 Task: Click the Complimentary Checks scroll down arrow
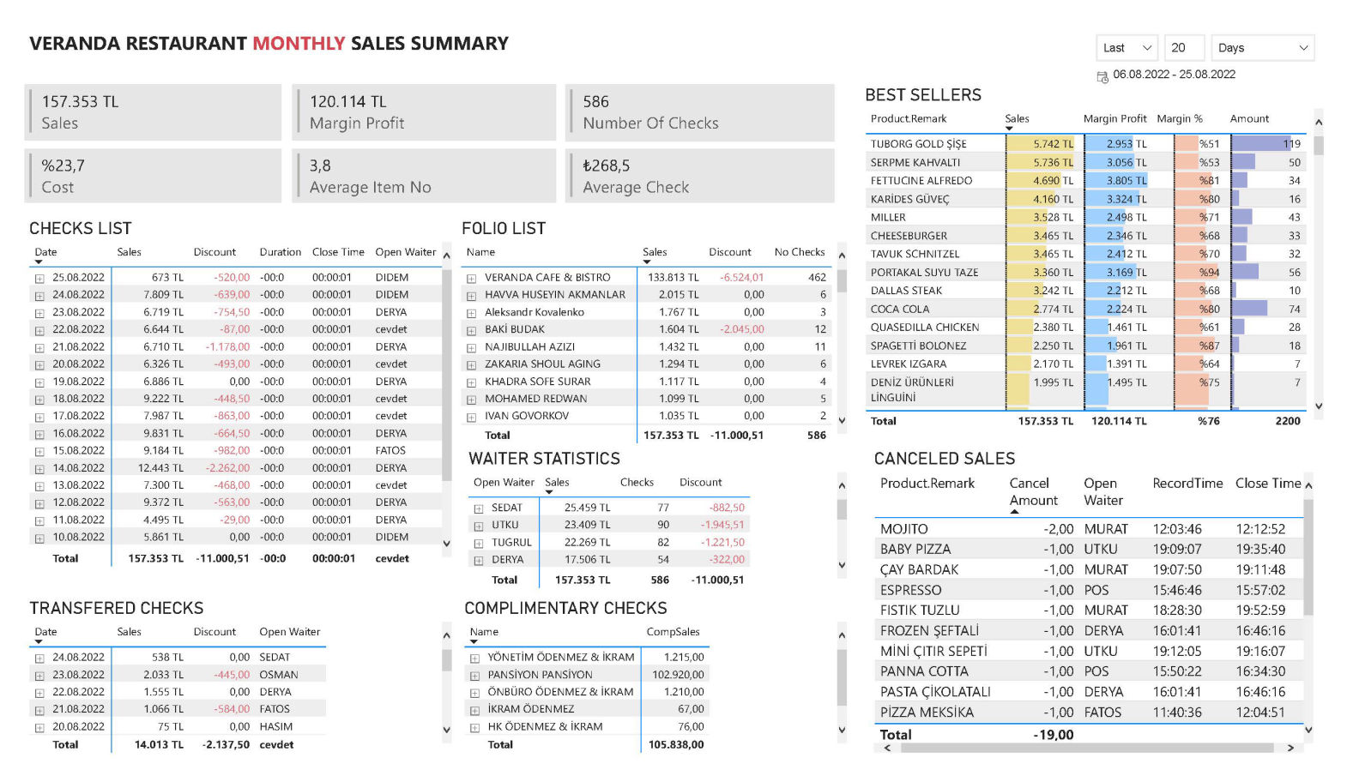tap(842, 730)
